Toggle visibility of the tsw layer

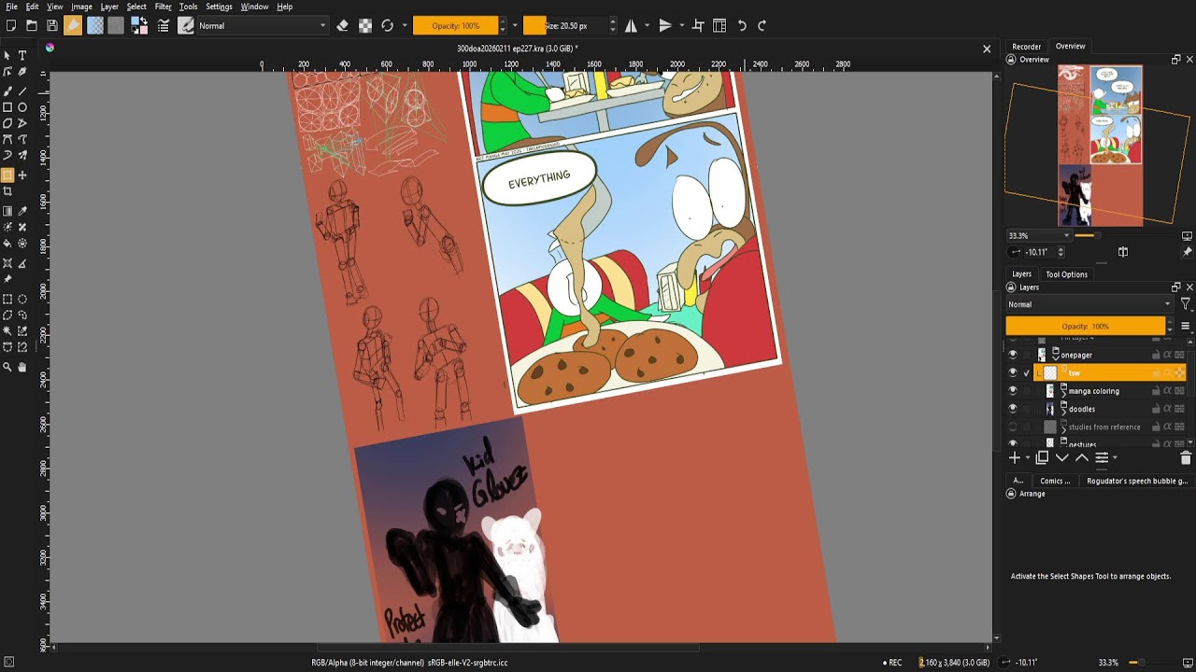pos(1012,373)
